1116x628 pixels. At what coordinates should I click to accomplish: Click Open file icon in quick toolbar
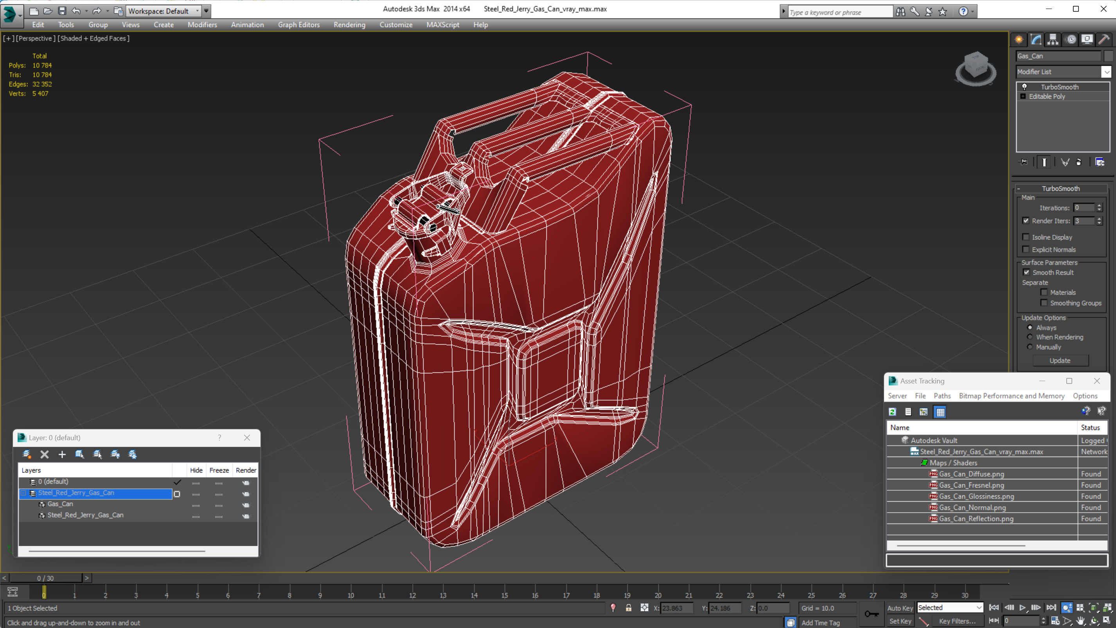(48, 11)
